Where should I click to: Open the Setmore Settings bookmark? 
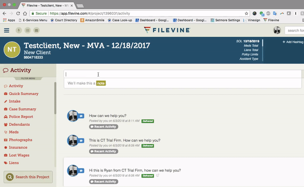click(x=225, y=20)
